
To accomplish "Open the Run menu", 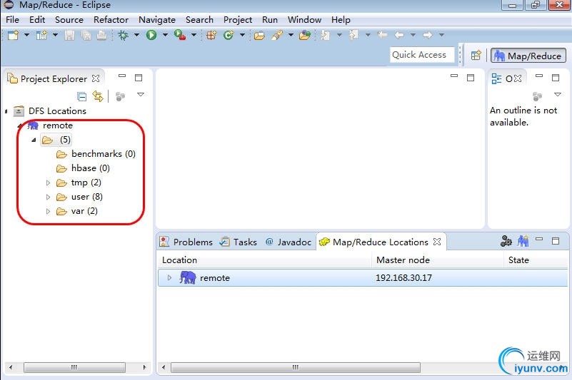I will [270, 20].
